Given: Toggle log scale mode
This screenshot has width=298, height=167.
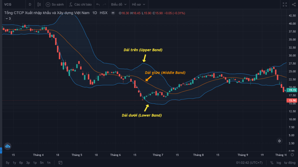Looking at the screenshot, I should click(x=279, y=163).
